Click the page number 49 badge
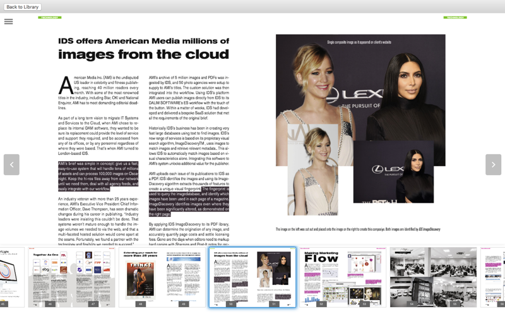The image size is (505, 316). (x=184, y=304)
